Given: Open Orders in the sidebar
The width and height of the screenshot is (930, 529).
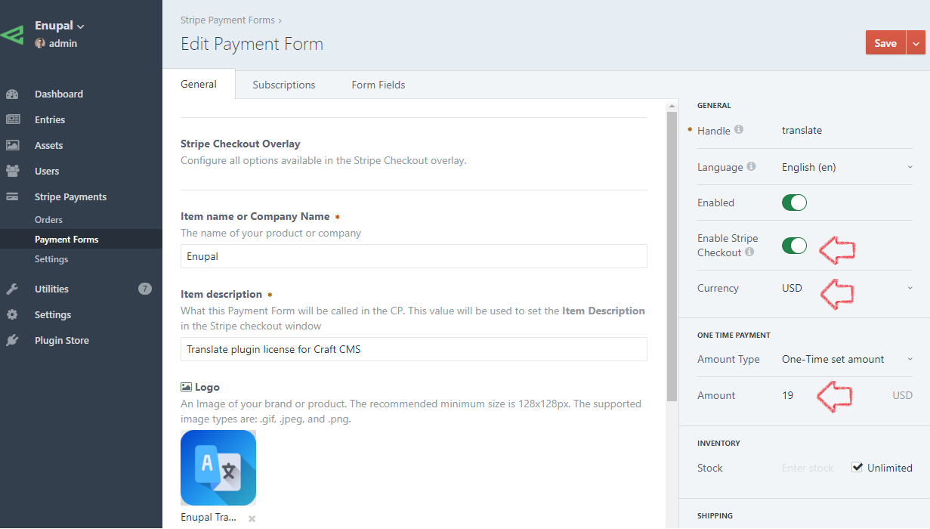Looking at the screenshot, I should [48, 219].
